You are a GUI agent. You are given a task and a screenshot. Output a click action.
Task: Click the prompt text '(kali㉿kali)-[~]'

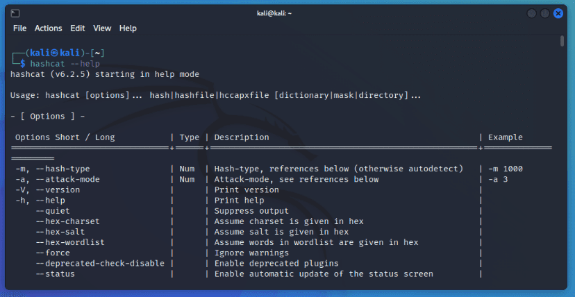click(x=65, y=53)
